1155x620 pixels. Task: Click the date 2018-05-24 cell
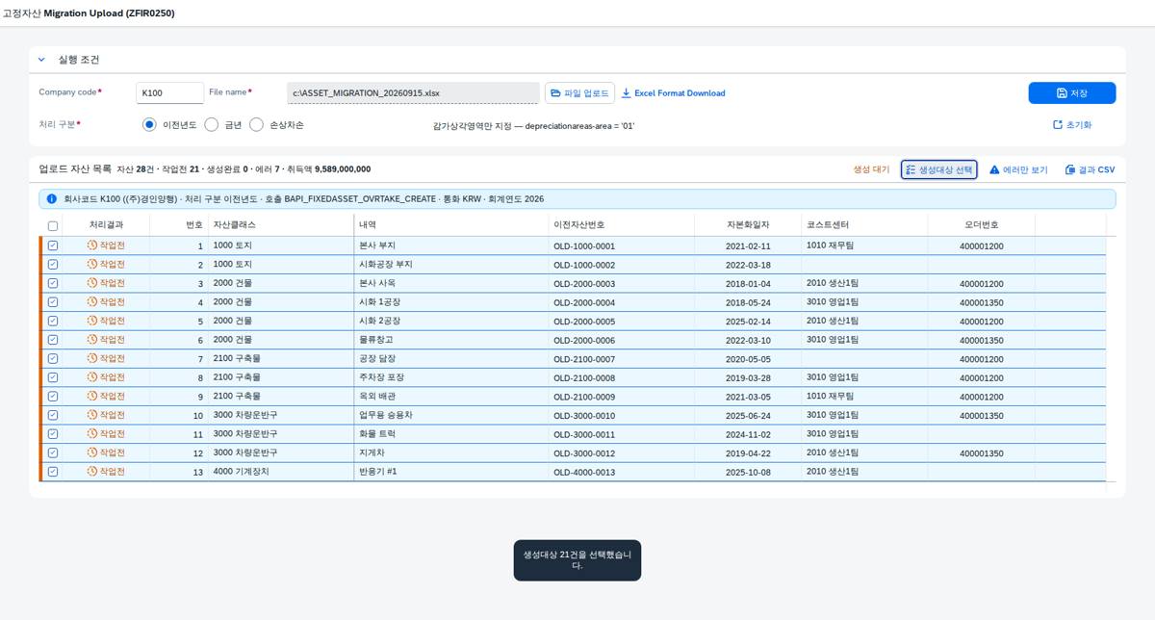click(748, 303)
